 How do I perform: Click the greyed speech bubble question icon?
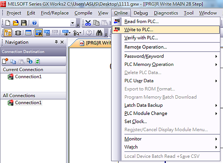pyautogui.click(x=89, y=33)
